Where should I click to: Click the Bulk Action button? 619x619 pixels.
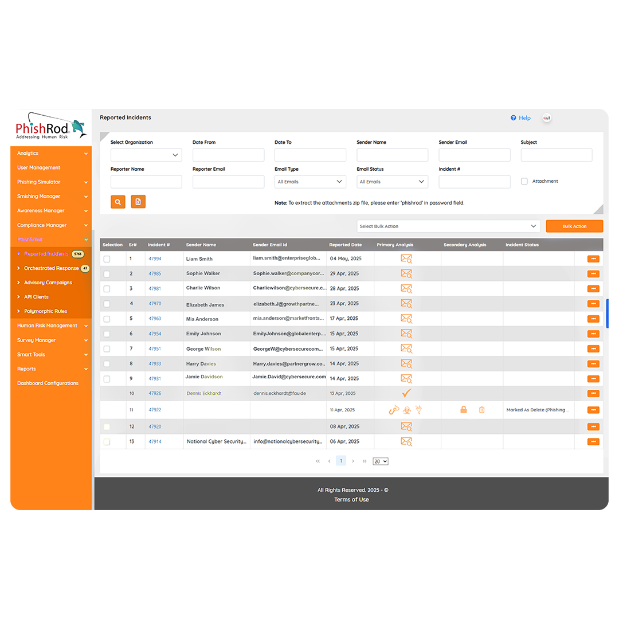(574, 226)
